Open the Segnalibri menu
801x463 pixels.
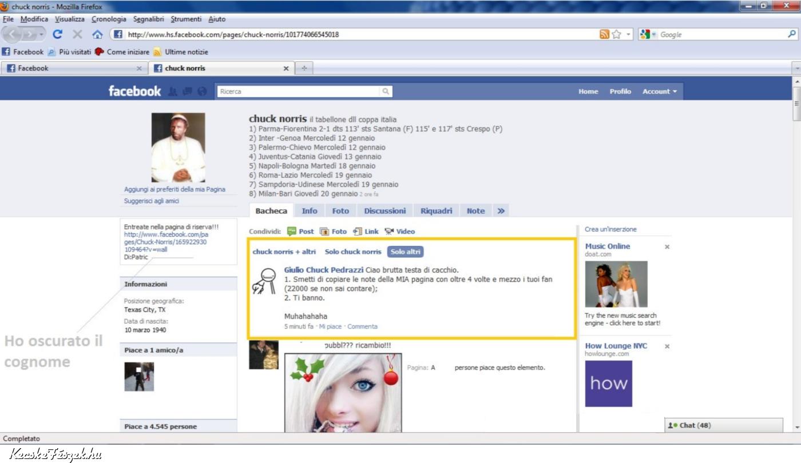[x=149, y=19]
